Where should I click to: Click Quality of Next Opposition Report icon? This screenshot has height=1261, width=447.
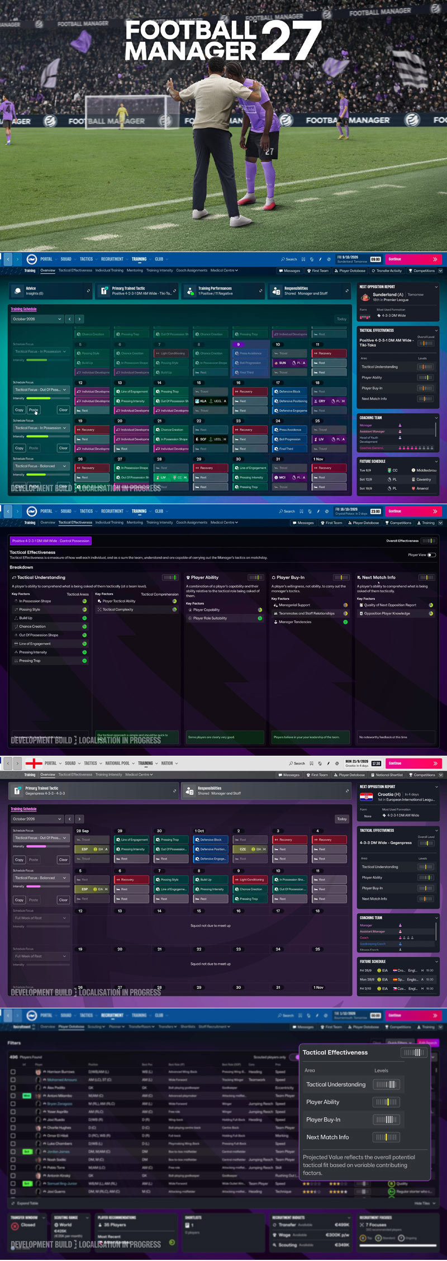click(x=361, y=605)
